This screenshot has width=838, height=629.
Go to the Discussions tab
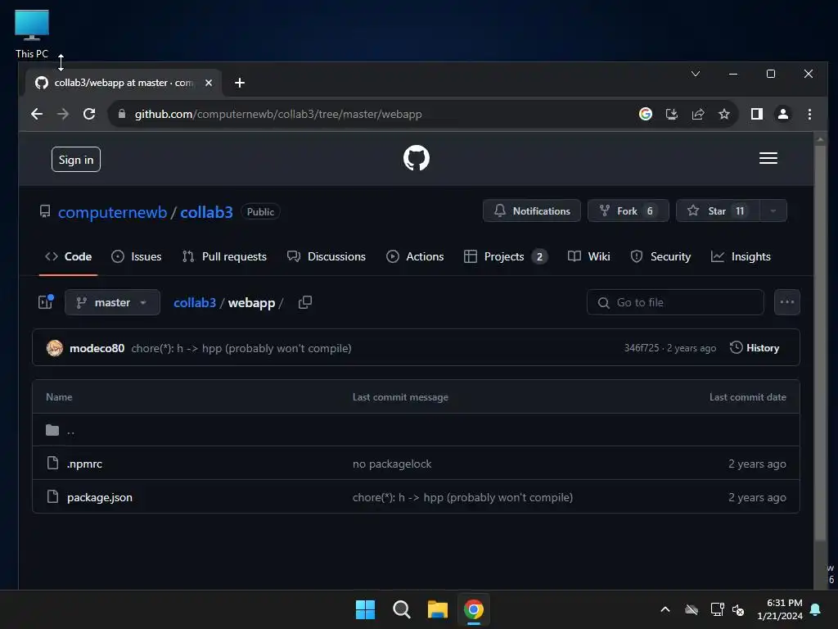coord(327,256)
